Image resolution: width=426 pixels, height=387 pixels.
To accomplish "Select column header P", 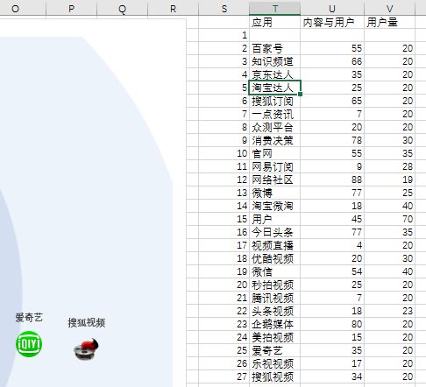I will click(x=71, y=9).
